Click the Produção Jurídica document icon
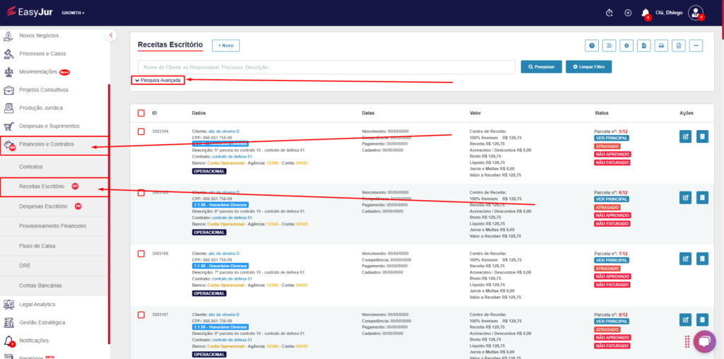This screenshot has height=359, width=724. pos(8,108)
